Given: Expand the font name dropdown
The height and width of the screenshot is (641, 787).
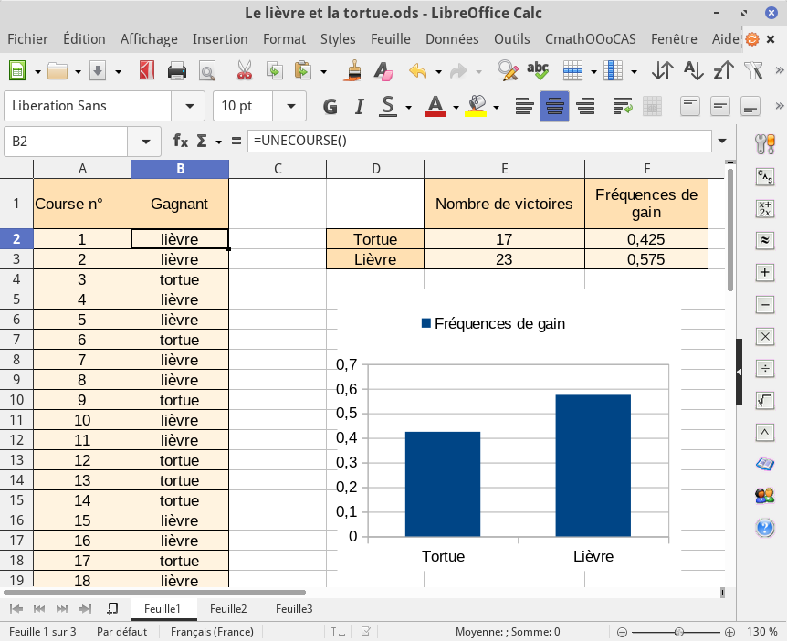Looking at the screenshot, I should pos(189,106).
